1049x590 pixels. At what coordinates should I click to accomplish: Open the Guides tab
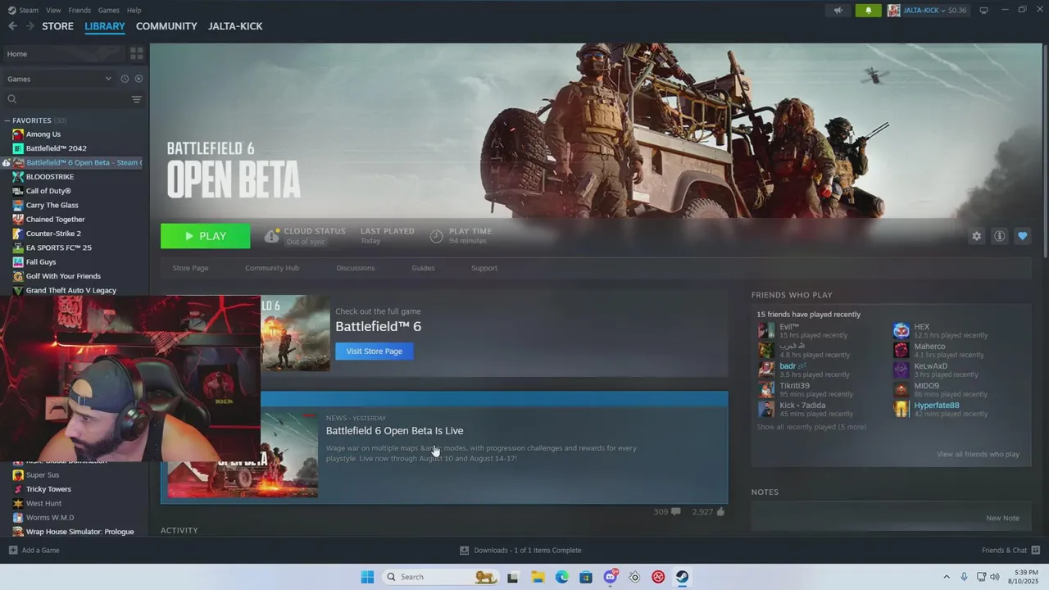coord(423,268)
